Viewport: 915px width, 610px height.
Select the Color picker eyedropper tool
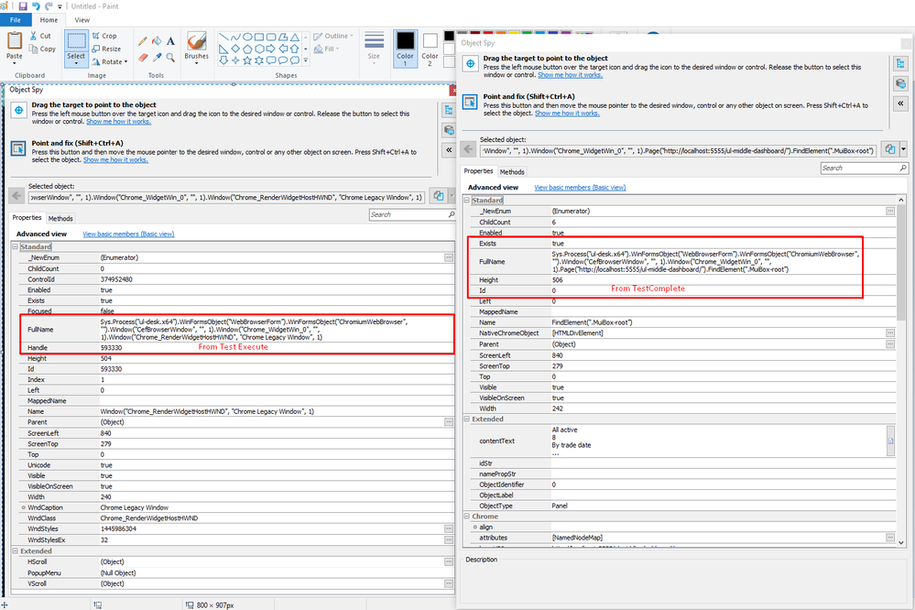point(157,57)
